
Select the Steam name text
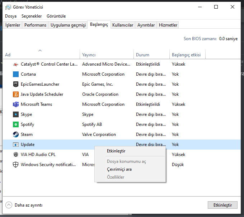coord(27,135)
